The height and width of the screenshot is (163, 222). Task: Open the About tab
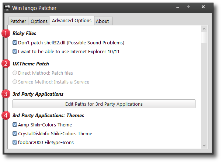click(x=103, y=21)
